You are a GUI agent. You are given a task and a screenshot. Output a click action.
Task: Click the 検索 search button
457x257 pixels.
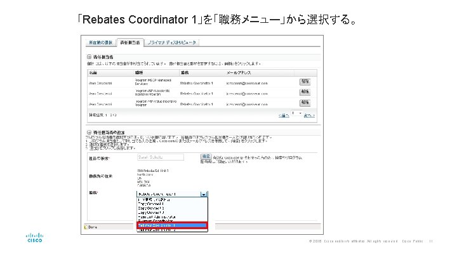[206, 157]
